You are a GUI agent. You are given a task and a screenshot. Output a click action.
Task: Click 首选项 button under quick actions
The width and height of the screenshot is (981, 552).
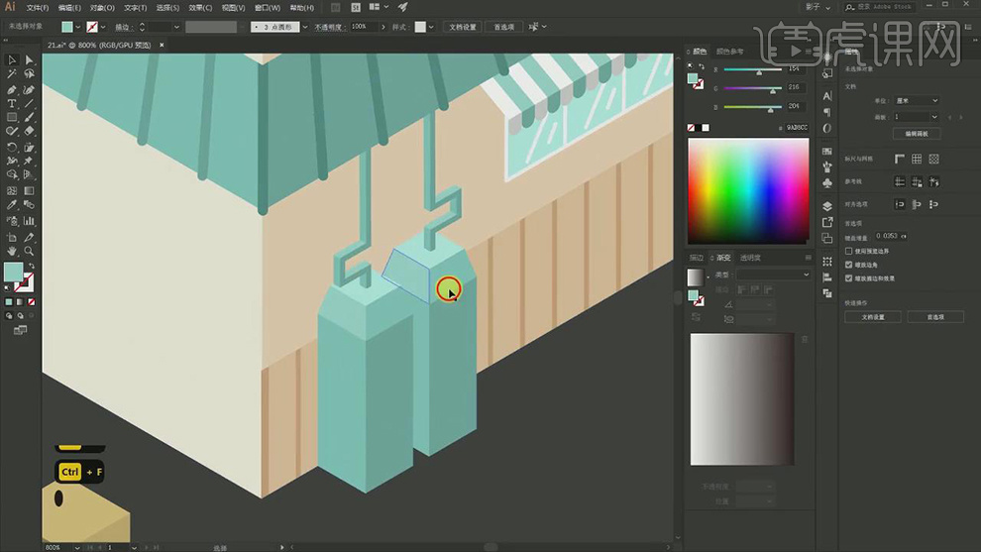pyautogui.click(x=934, y=317)
